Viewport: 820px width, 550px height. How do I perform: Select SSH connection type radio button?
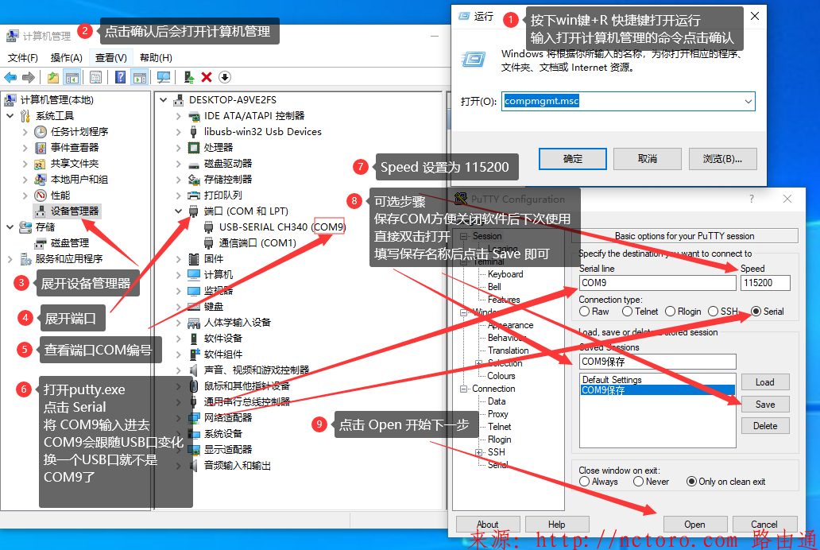713,312
